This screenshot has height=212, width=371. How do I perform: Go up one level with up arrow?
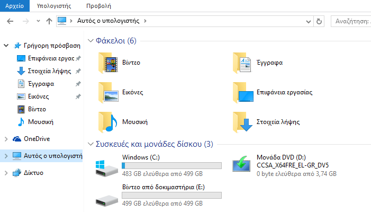pyautogui.click(x=49, y=21)
